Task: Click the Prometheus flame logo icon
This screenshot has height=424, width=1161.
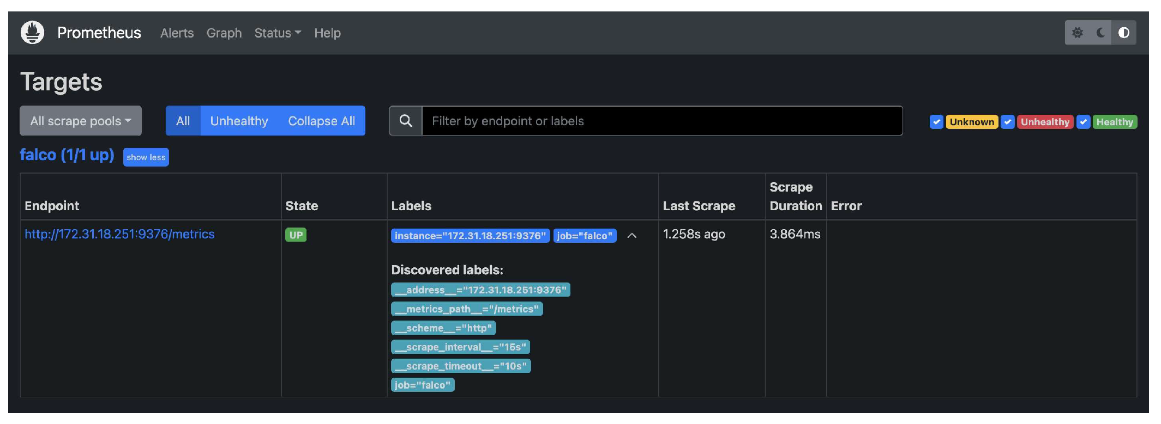Action: [32, 33]
